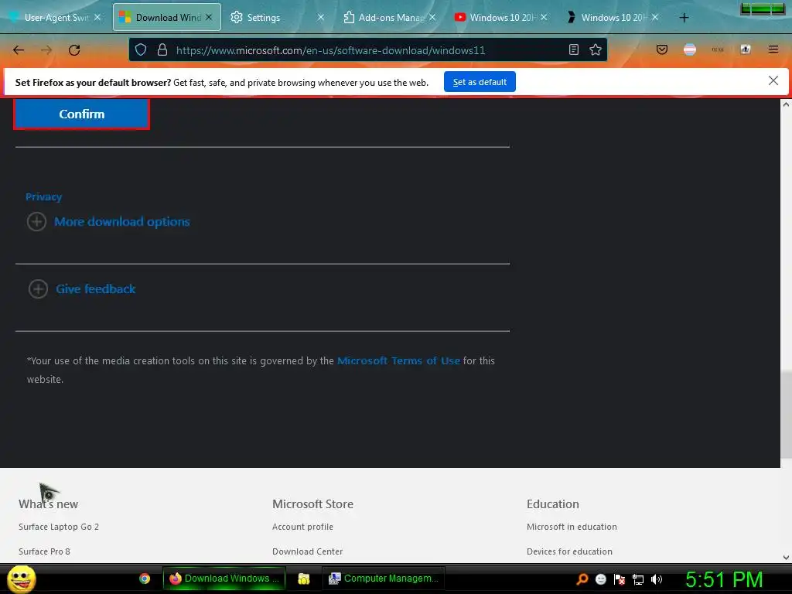Bookmark this page with the star icon
The image size is (792, 594).
(596, 49)
